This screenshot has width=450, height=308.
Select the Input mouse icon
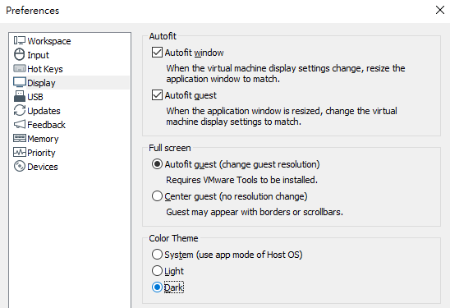20,54
